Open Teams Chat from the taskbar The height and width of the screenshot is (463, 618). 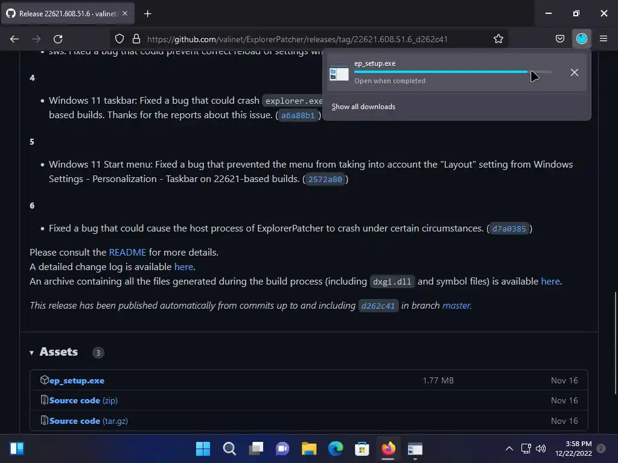click(x=282, y=449)
